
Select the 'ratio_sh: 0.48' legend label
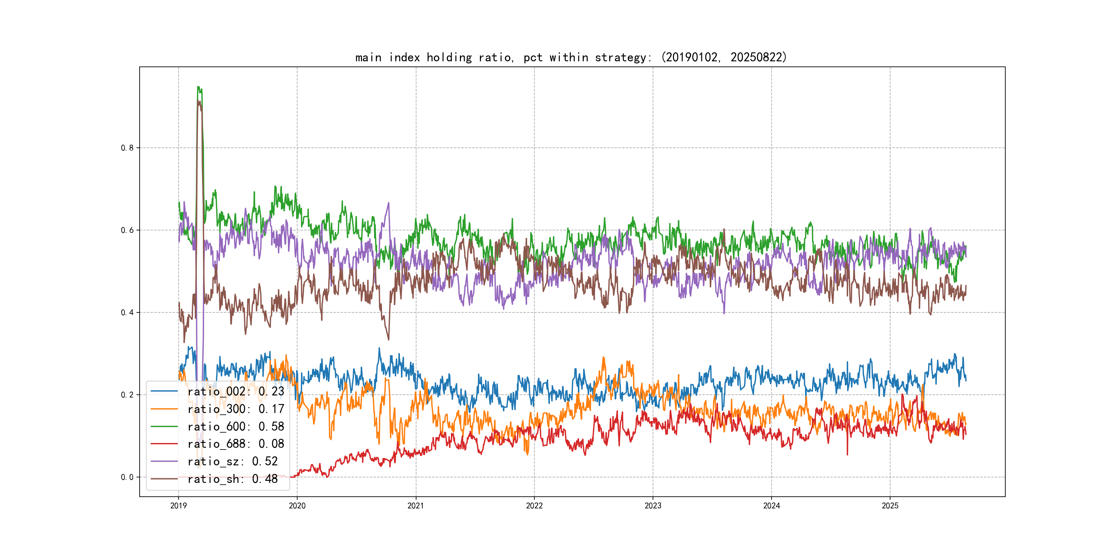tap(232, 479)
